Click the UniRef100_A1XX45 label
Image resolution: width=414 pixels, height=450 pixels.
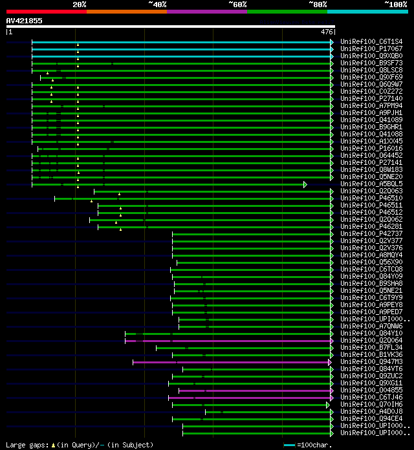click(x=371, y=142)
